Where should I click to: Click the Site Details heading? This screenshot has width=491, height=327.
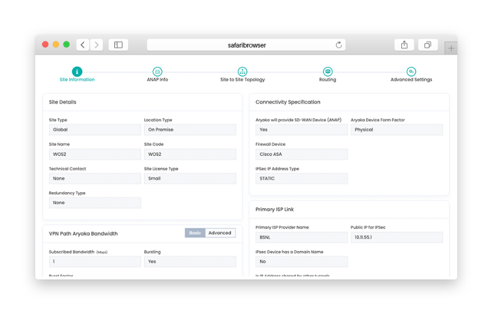[x=63, y=102]
